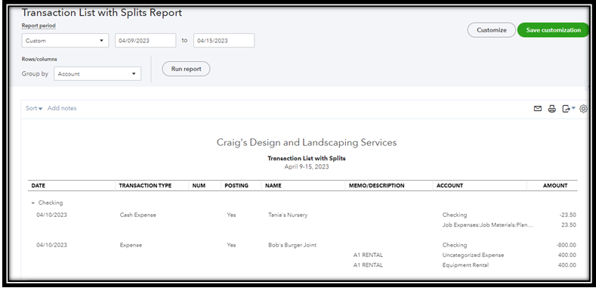596x288 pixels.
Task: Edit the end date field 04/15/2023
Action: click(224, 40)
